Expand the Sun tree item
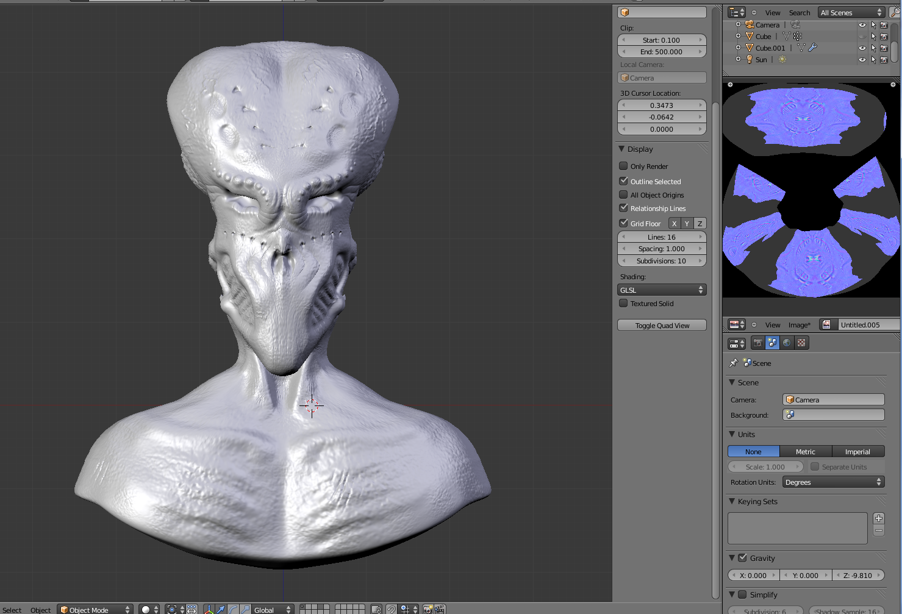 coord(738,59)
